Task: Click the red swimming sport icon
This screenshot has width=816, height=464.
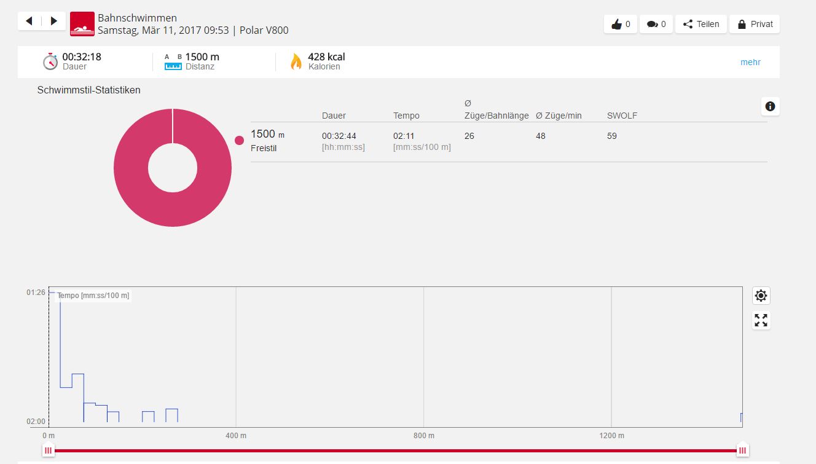Action: (x=82, y=24)
